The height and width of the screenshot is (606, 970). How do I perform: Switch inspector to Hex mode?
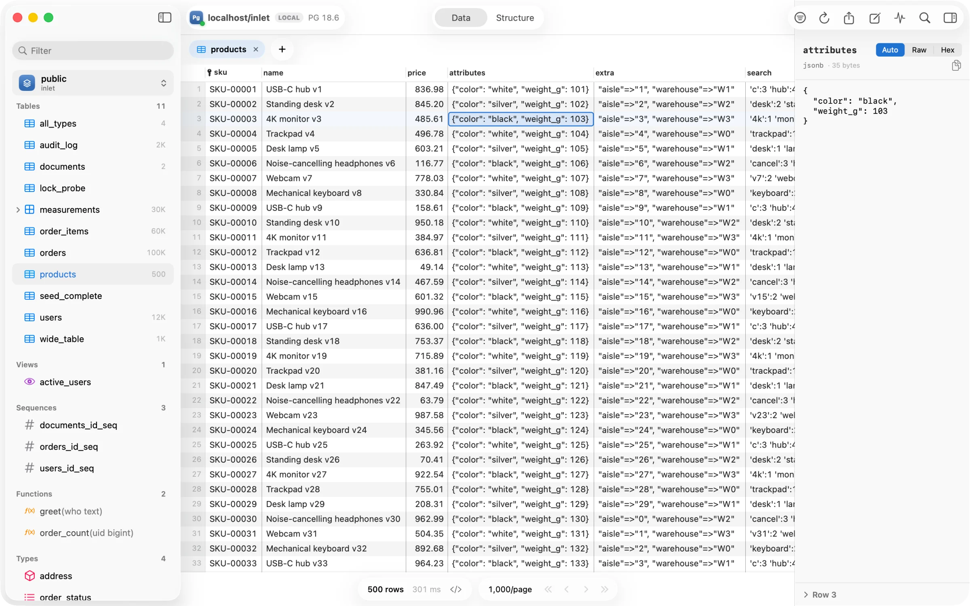947,50
